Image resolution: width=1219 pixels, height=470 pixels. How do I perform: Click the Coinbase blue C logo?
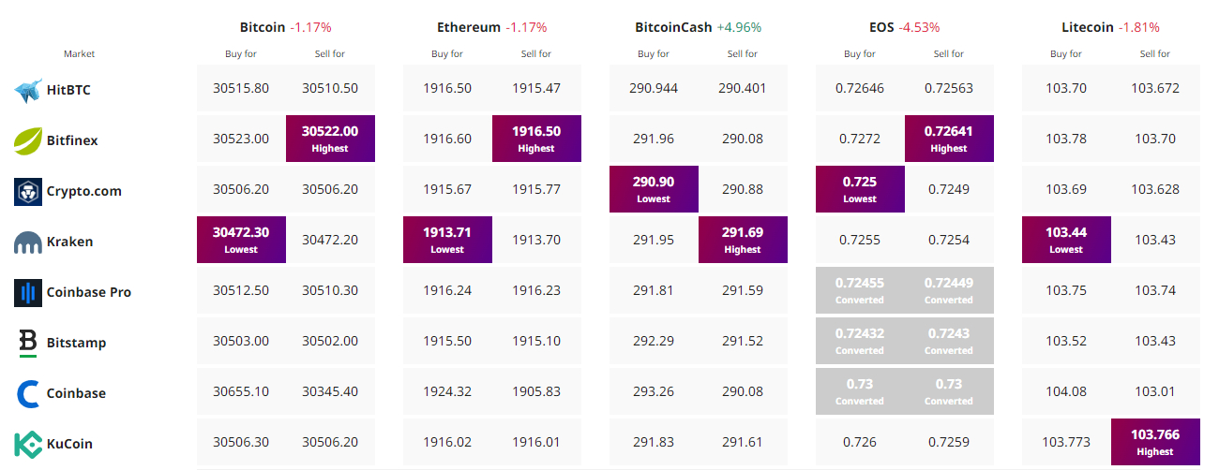(28, 393)
